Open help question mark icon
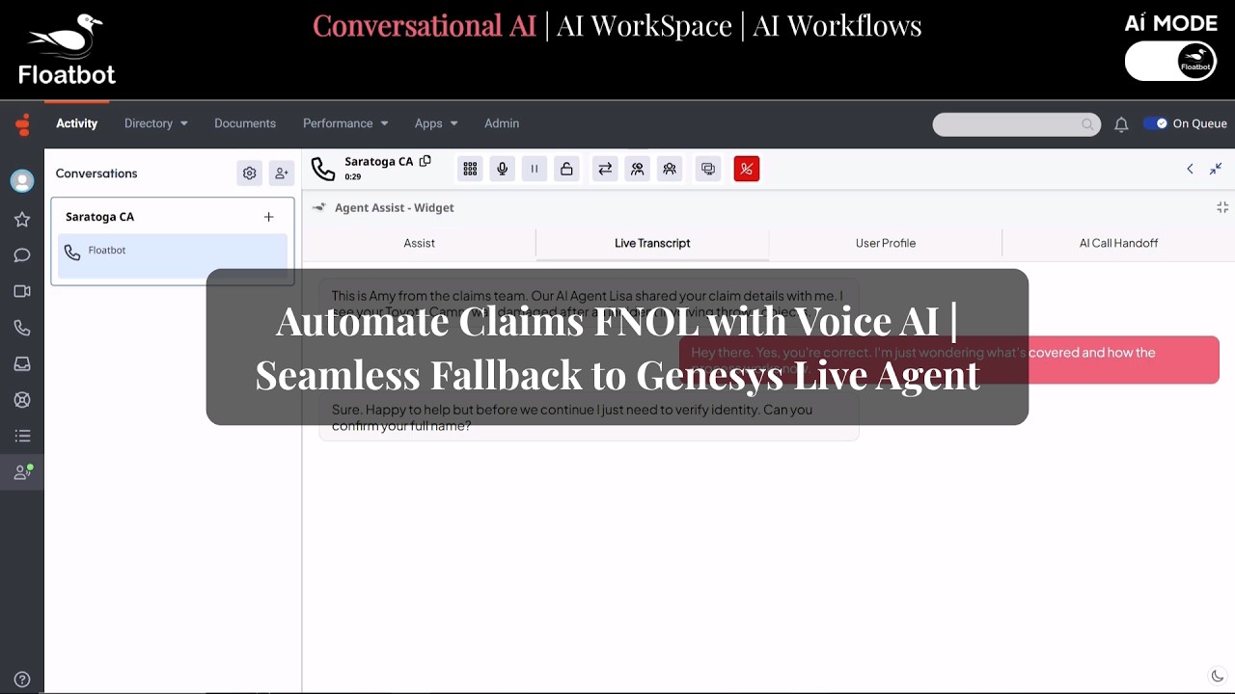This screenshot has height=694, width=1235. pyautogui.click(x=22, y=680)
